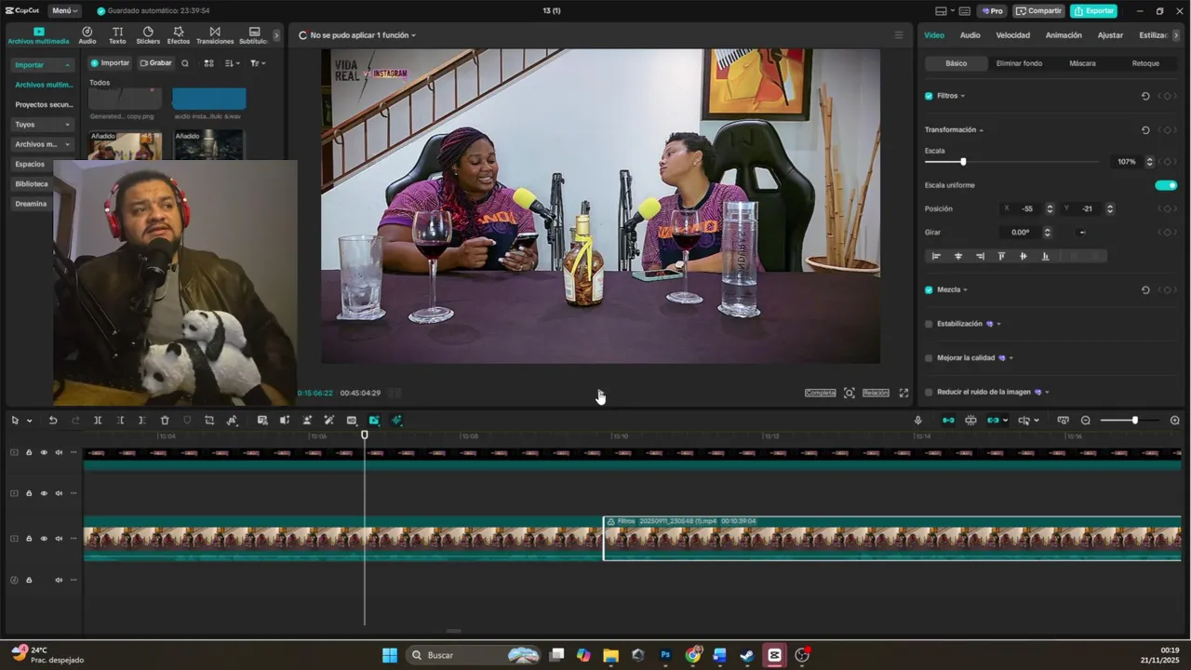Adjust the Escala slider handle
Screen dimensions: 1191x670
(963, 162)
